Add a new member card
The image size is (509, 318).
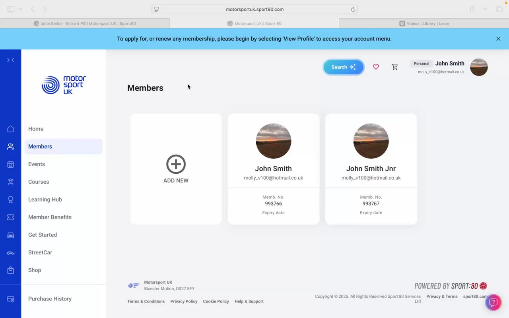176,169
